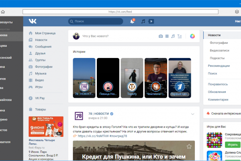Pick the colorful poster background circle
Viewport: 241px width, 161px height.
coord(192,36)
